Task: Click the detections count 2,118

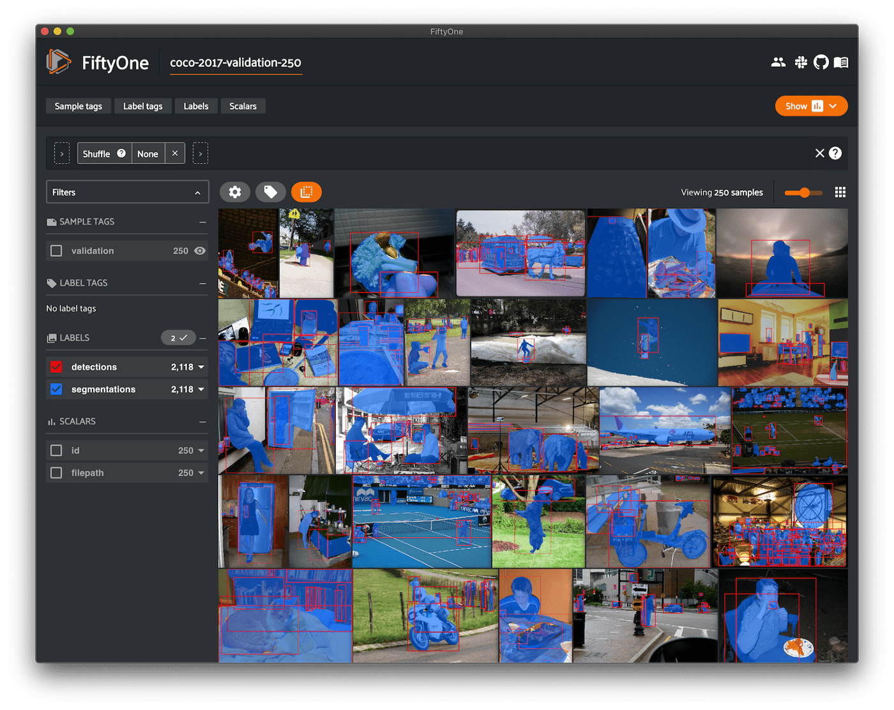Action: (x=182, y=367)
